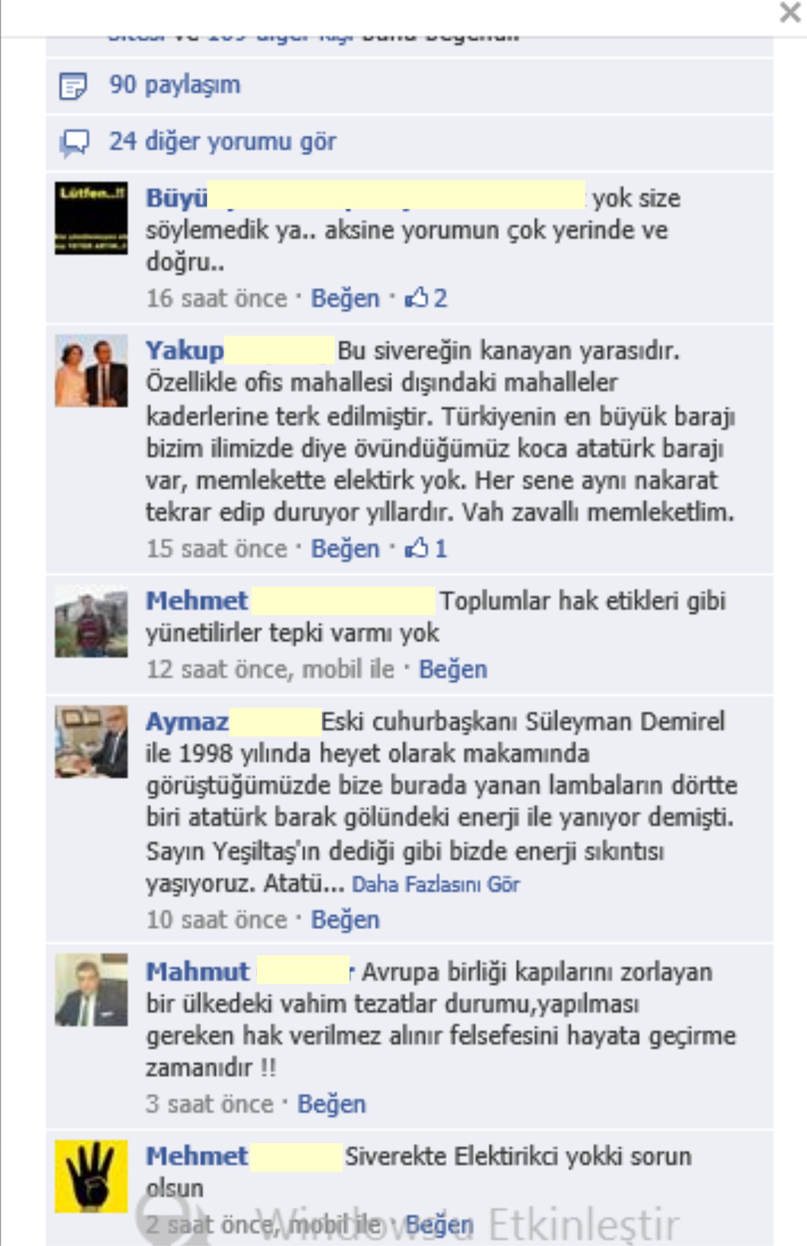807x1246 pixels.
Task: Close the popup with the X icon
Action: [x=790, y=13]
